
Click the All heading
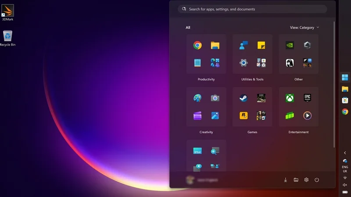(x=188, y=28)
